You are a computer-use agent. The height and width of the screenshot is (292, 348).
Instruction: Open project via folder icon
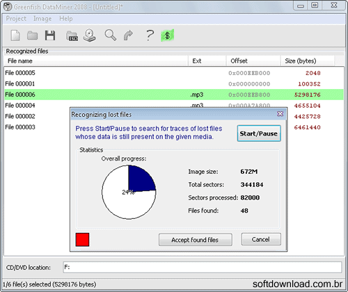point(32,35)
